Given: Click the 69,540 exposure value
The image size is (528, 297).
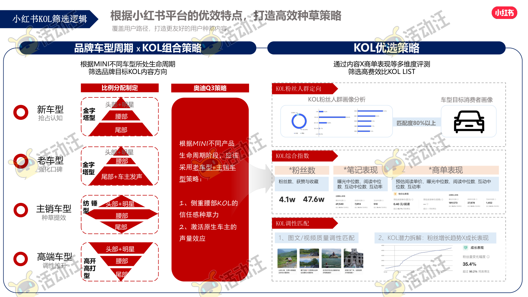Looking at the screenshot, I should coord(339,204).
